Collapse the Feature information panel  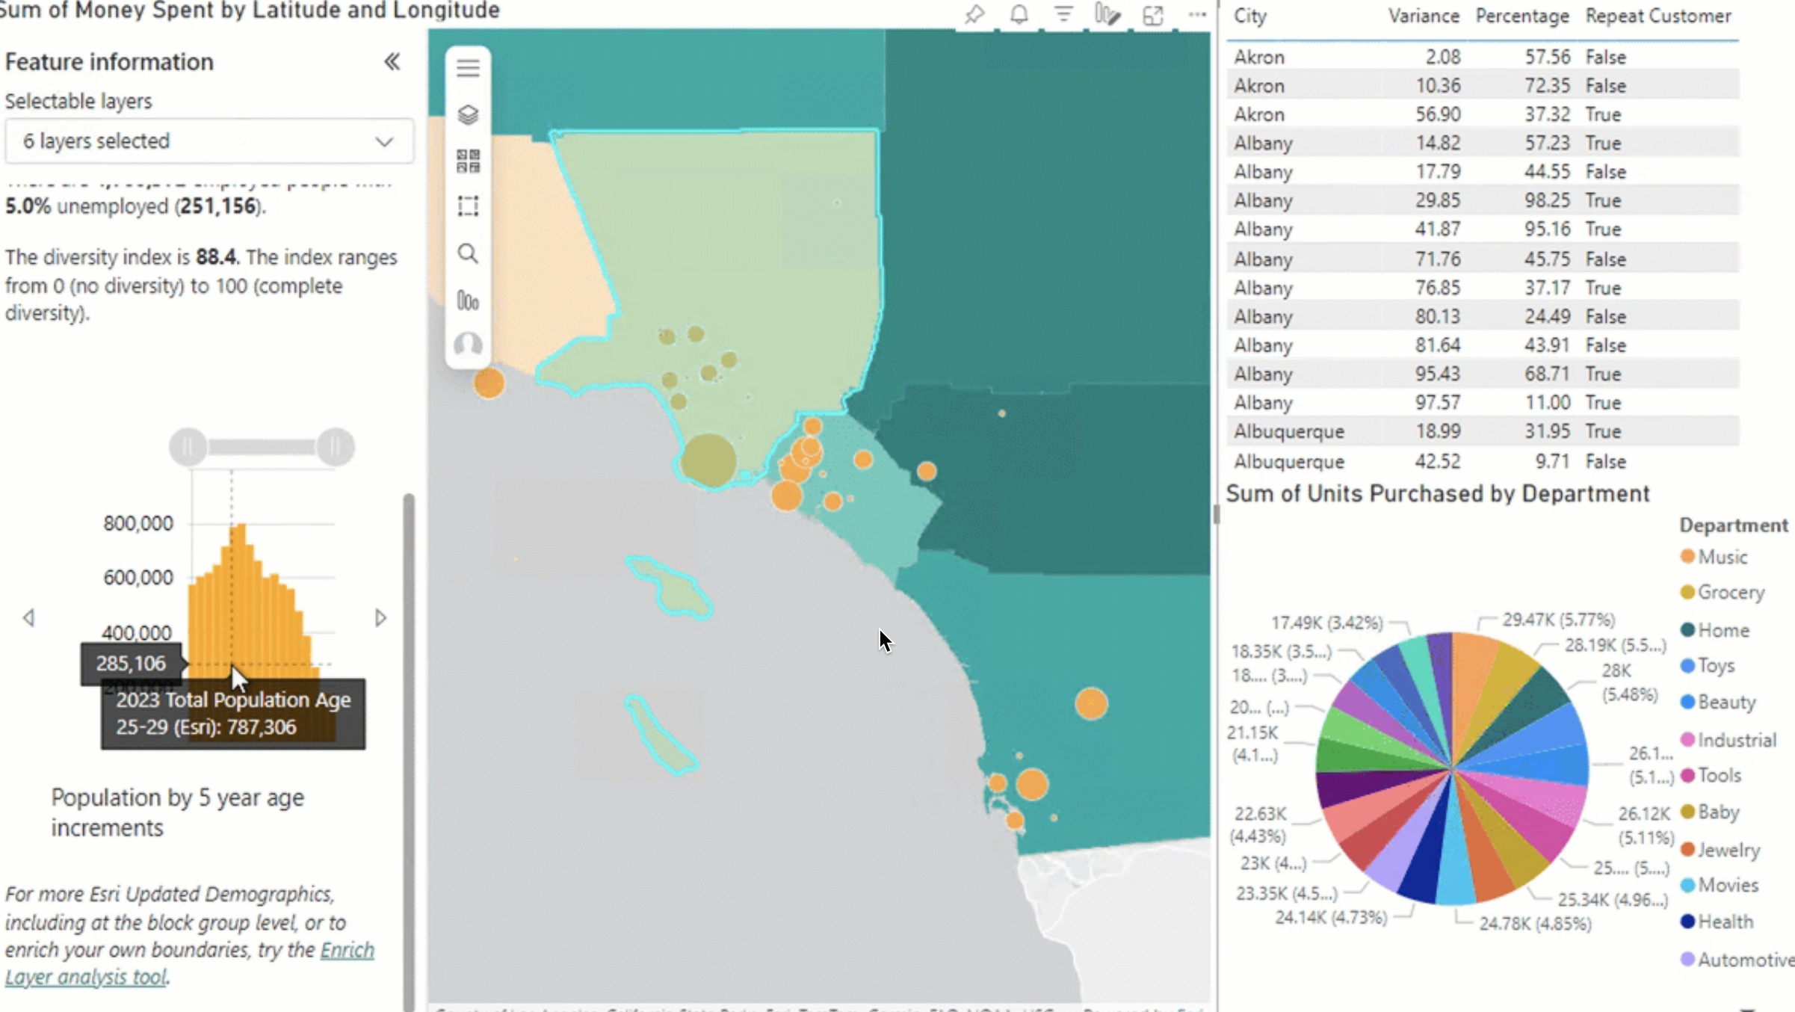(392, 62)
